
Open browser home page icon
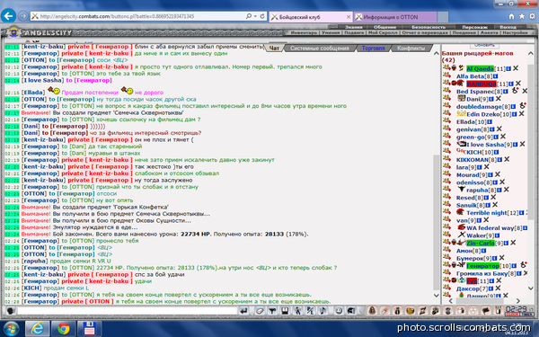[x=511, y=16]
